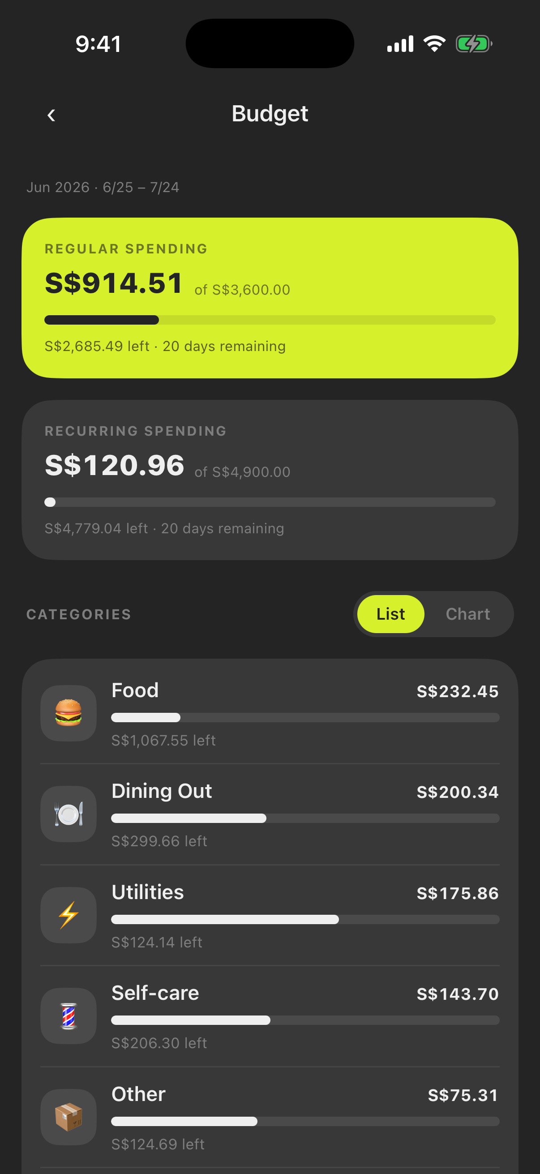Open the Recurring Spending card
This screenshot has height=1174, width=540.
pyautogui.click(x=270, y=480)
